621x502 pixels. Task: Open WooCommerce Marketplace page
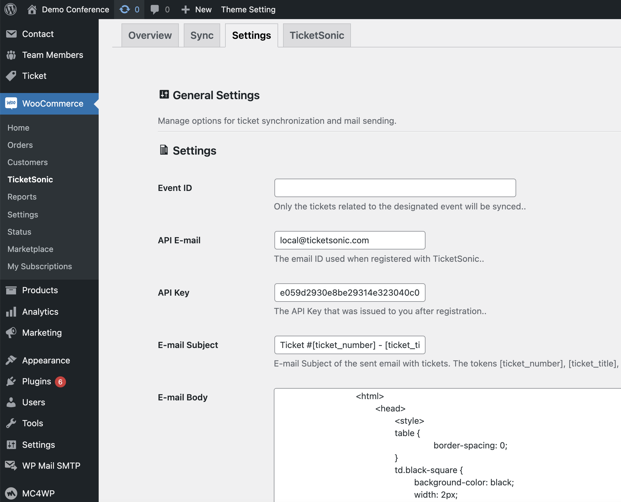(31, 249)
